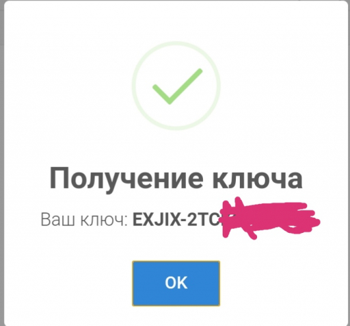
Task: Click the 'Ваш ключ:' label
Action: pyautogui.click(x=84, y=219)
